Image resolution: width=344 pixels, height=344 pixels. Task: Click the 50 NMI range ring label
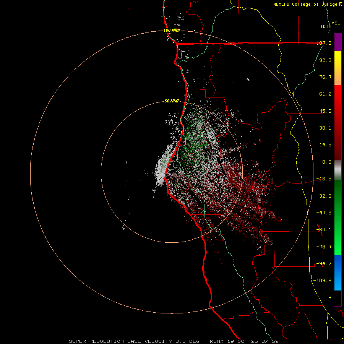click(172, 101)
